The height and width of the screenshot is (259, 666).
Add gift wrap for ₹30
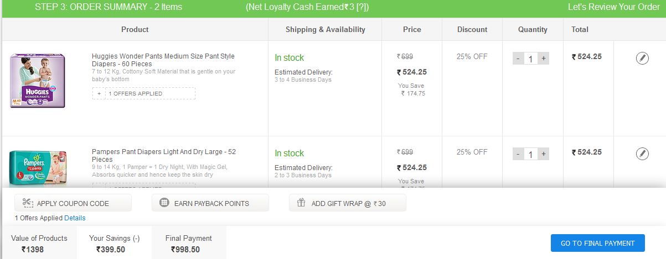[348, 203]
